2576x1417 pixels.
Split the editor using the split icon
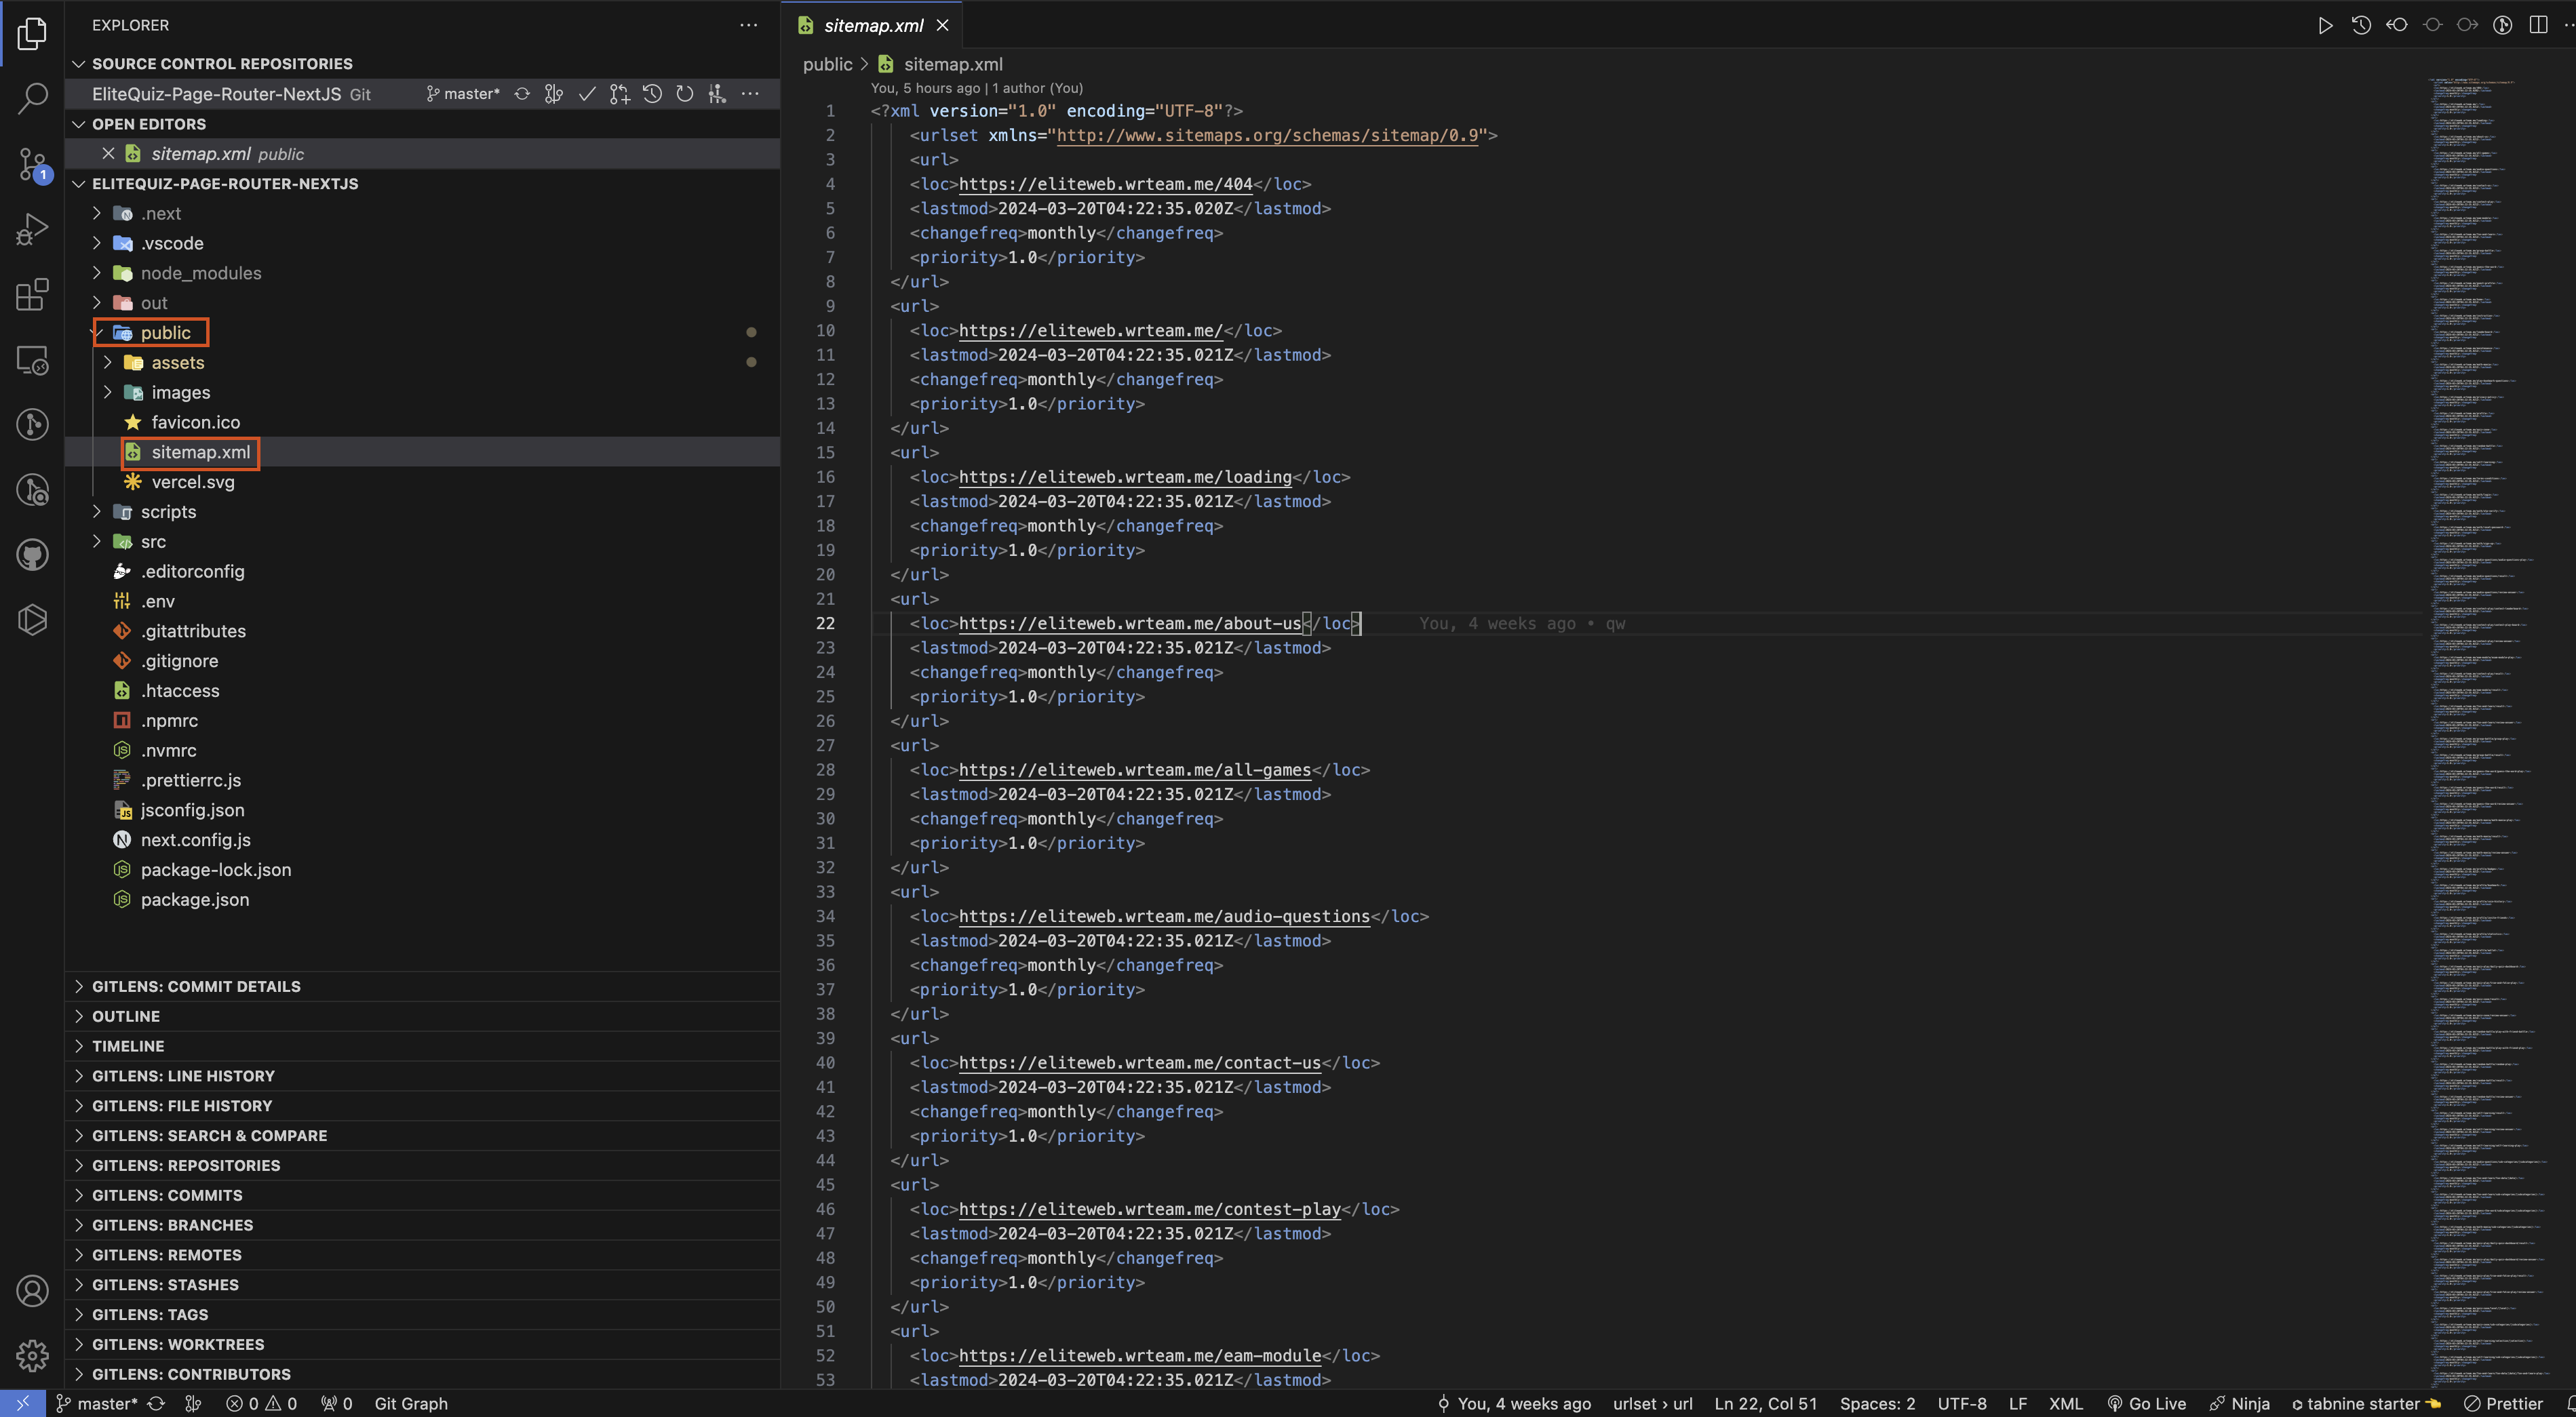pos(2539,24)
